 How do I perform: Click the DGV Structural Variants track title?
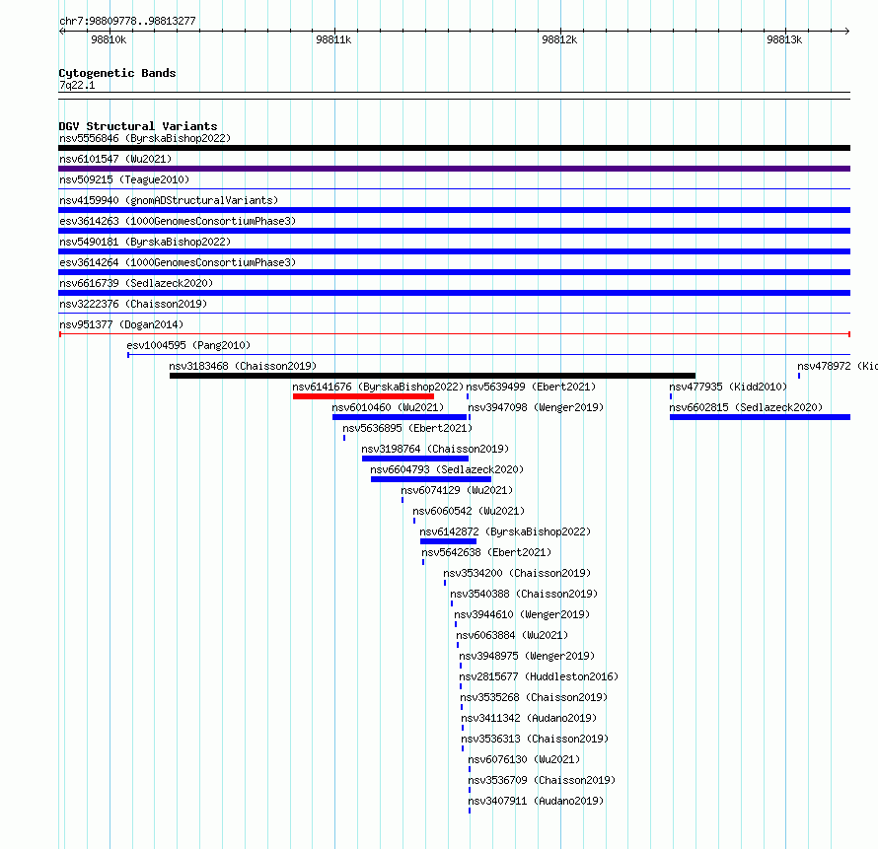(x=138, y=126)
